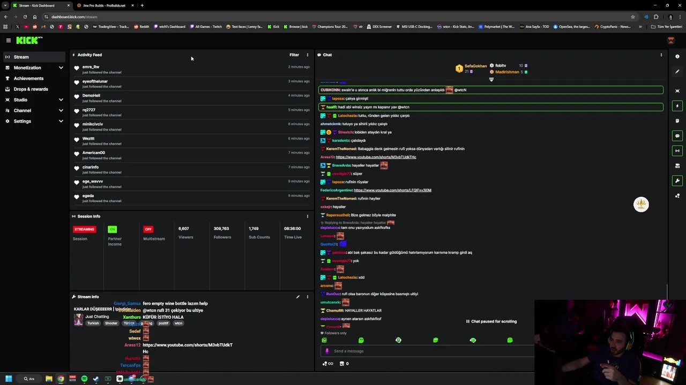Reload the page
686x385 pixels.
25,17
